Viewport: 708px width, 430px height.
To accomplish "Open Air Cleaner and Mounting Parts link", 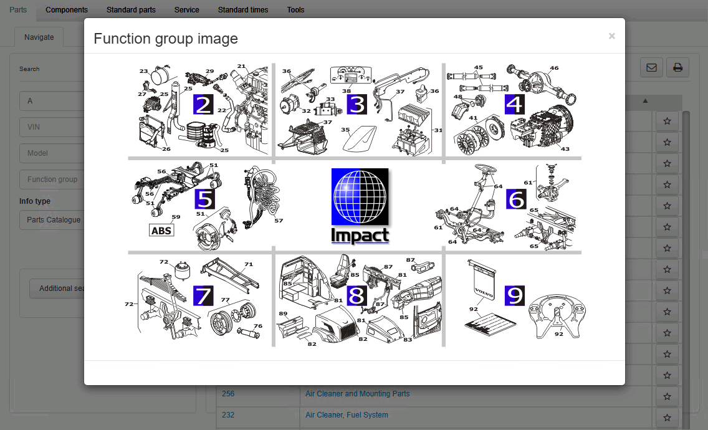I will 358,394.
